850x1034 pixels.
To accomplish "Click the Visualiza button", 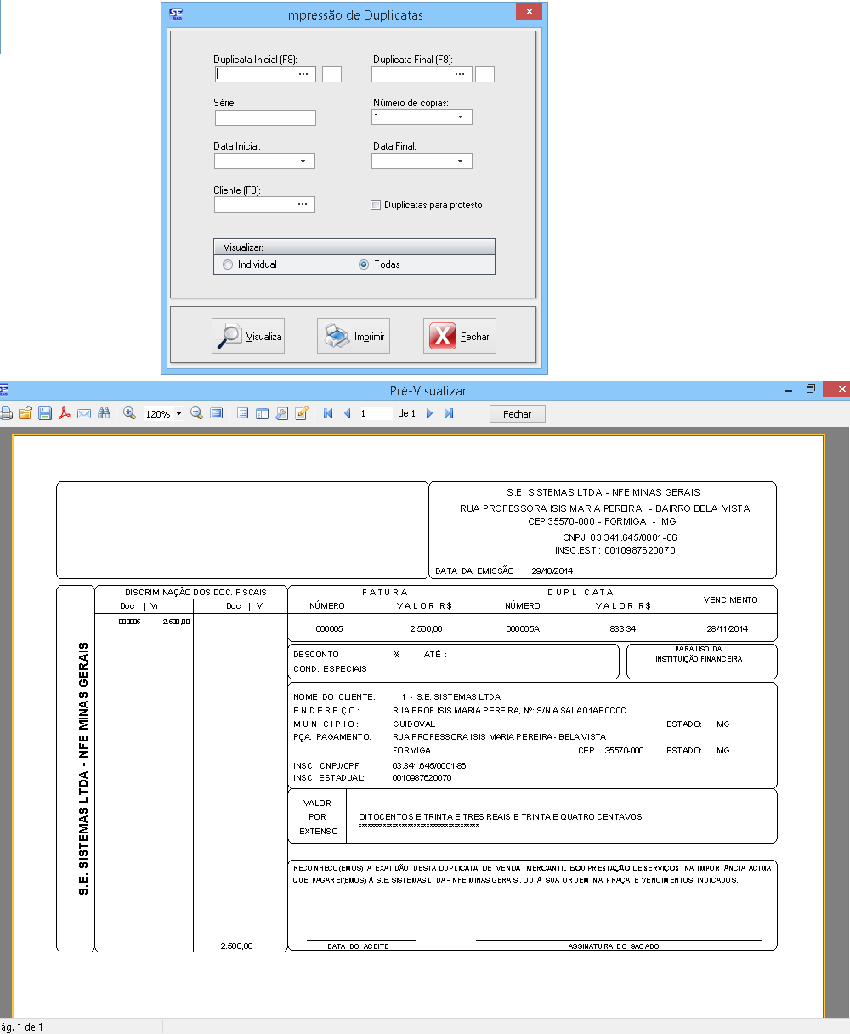I will tap(248, 337).
